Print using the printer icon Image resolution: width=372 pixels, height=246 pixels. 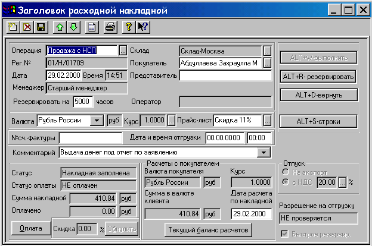[110, 27]
